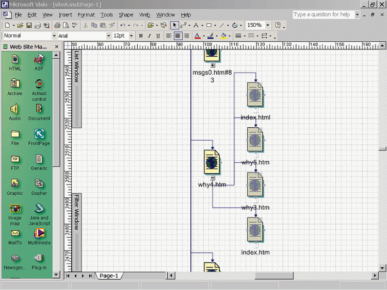Screen dimensions: 387x290
Task: Pick the ActiveX control stencil shape
Action: pyautogui.click(x=39, y=90)
